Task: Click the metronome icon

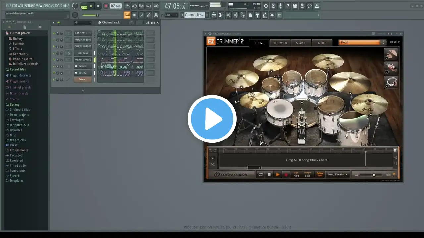Action: click(x=127, y=6)
